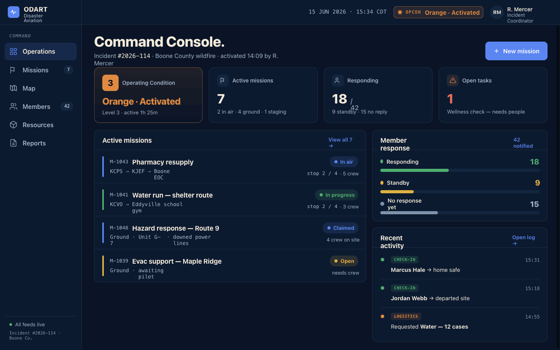Screen dimensions: 560x350
Task: Click the OPCON Orange Activated header badge
Action: pyautogui.click(x=438, y=12)
